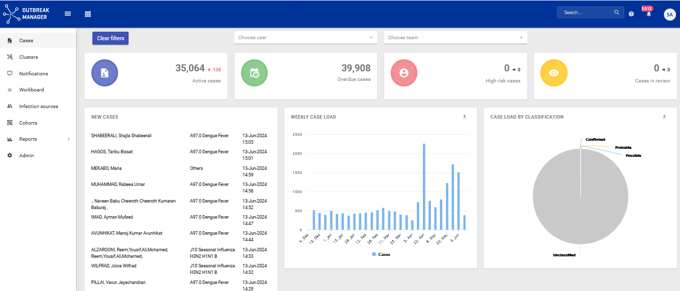
Task: Download the Weekly Case Load chart
Action: pos(465,117)
